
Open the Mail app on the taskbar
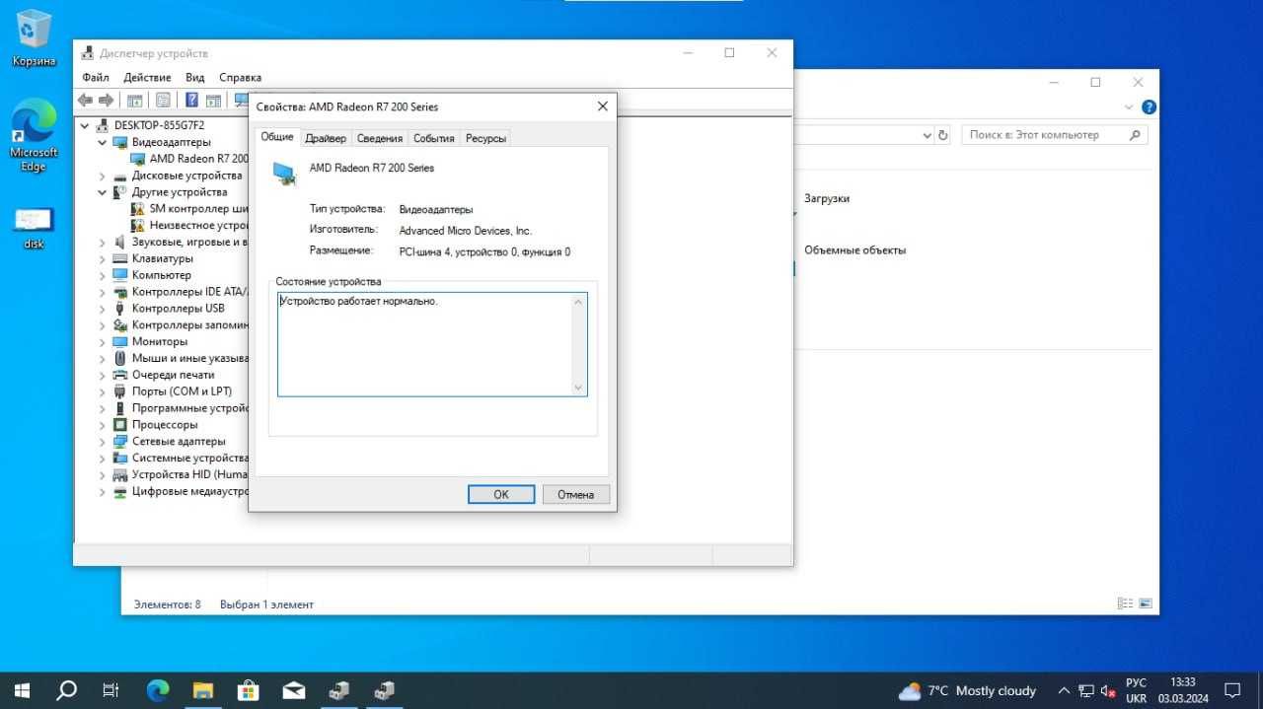tap(294, 690)
